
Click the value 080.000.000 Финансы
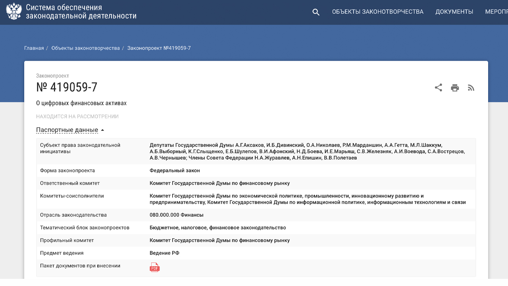[x=176, y=215]
